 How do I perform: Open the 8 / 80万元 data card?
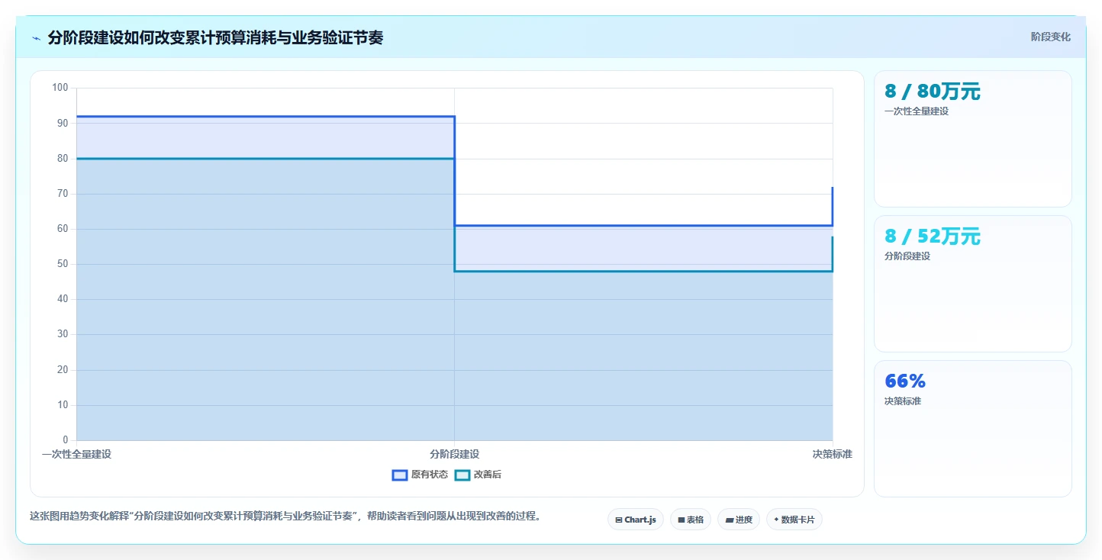click(973, 139)
